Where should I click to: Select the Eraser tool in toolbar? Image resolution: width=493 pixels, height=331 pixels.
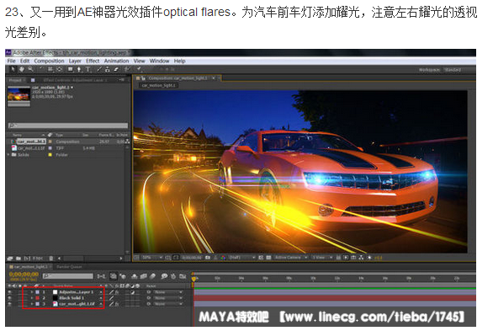tap(116, 69)
